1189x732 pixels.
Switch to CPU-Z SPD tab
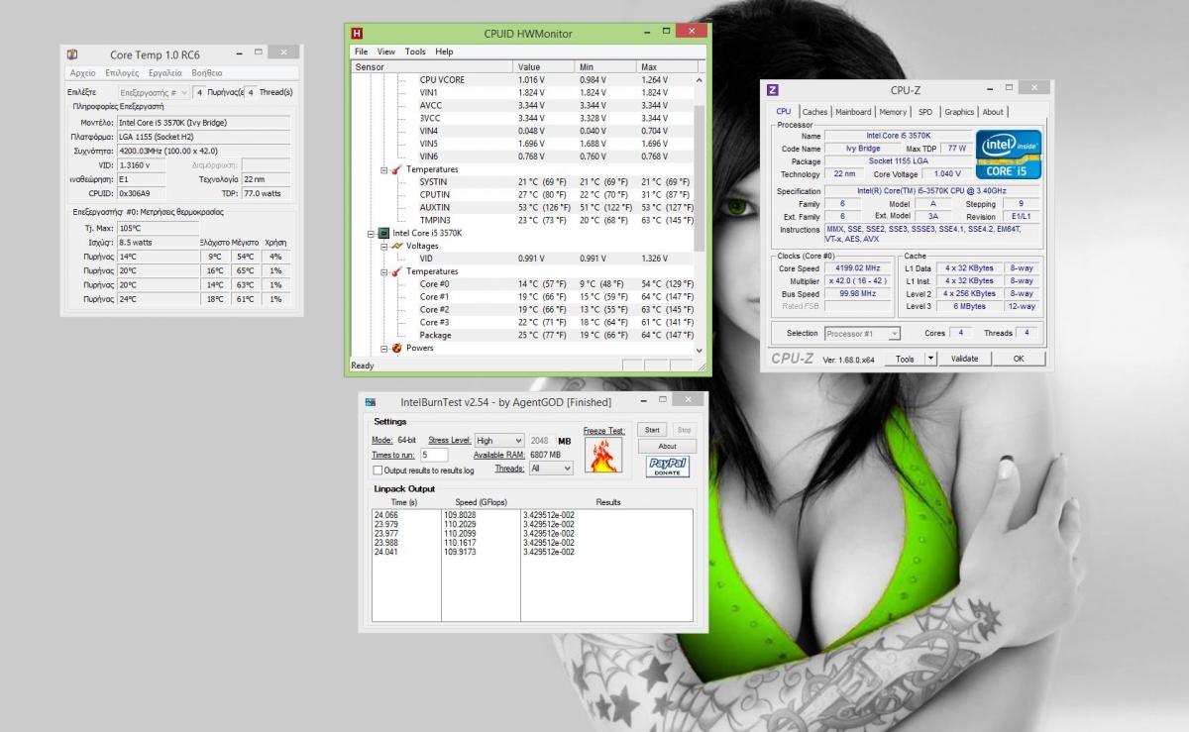(924, 112)
